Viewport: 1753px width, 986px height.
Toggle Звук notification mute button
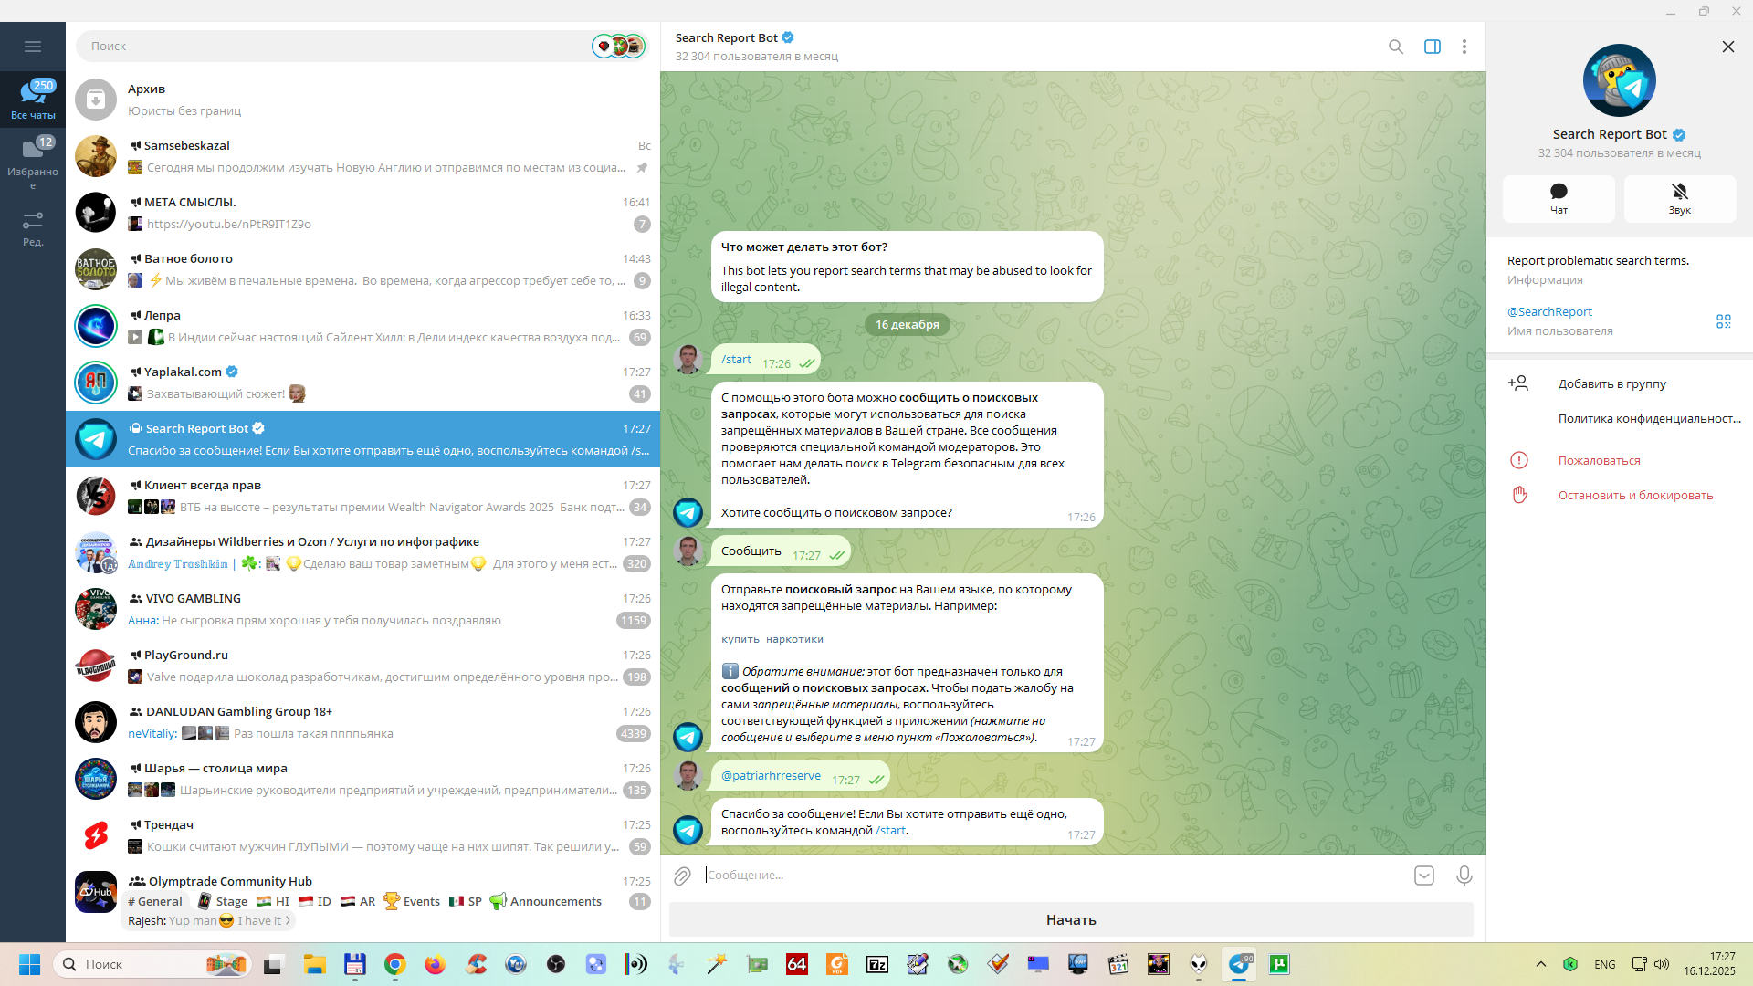1679,198
